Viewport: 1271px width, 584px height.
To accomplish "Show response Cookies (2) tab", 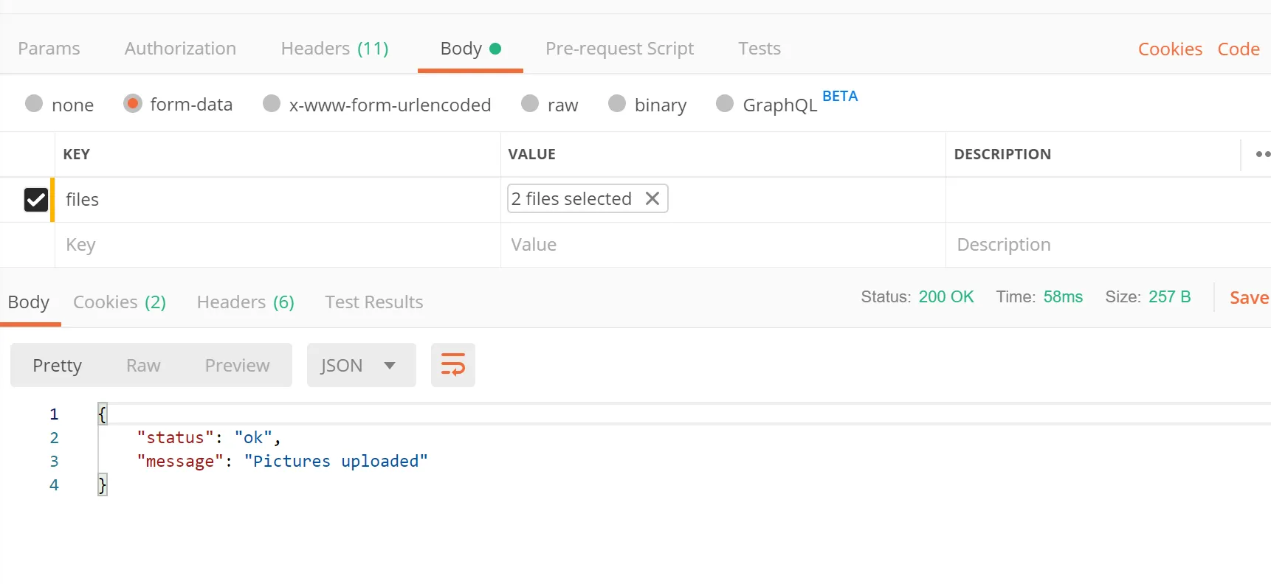I will [119, 302].
